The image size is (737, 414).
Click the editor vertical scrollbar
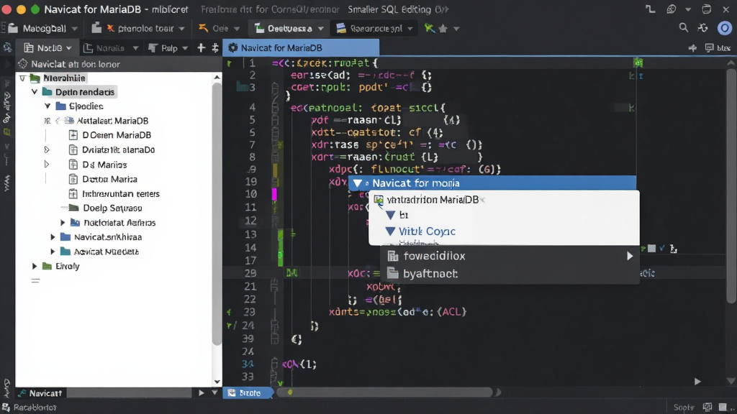731,186
